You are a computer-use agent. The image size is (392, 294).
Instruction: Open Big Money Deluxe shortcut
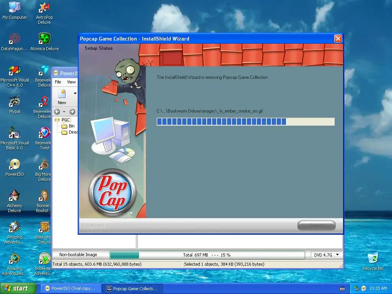43,170
